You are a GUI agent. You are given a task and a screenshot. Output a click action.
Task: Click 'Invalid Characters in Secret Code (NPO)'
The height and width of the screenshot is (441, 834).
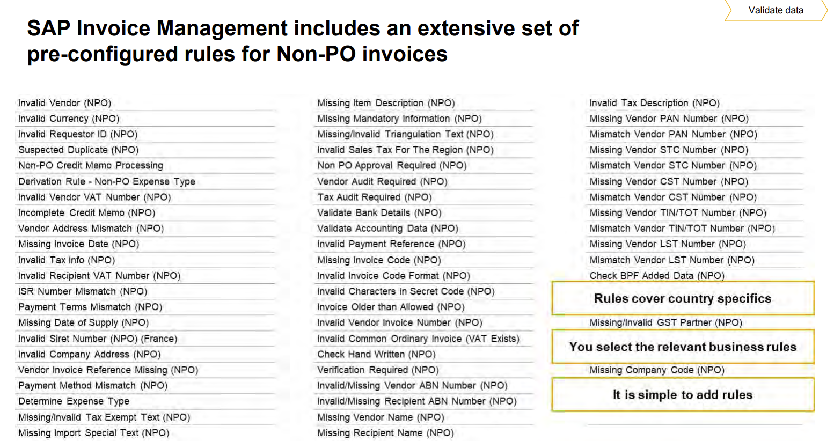point(406,291)
